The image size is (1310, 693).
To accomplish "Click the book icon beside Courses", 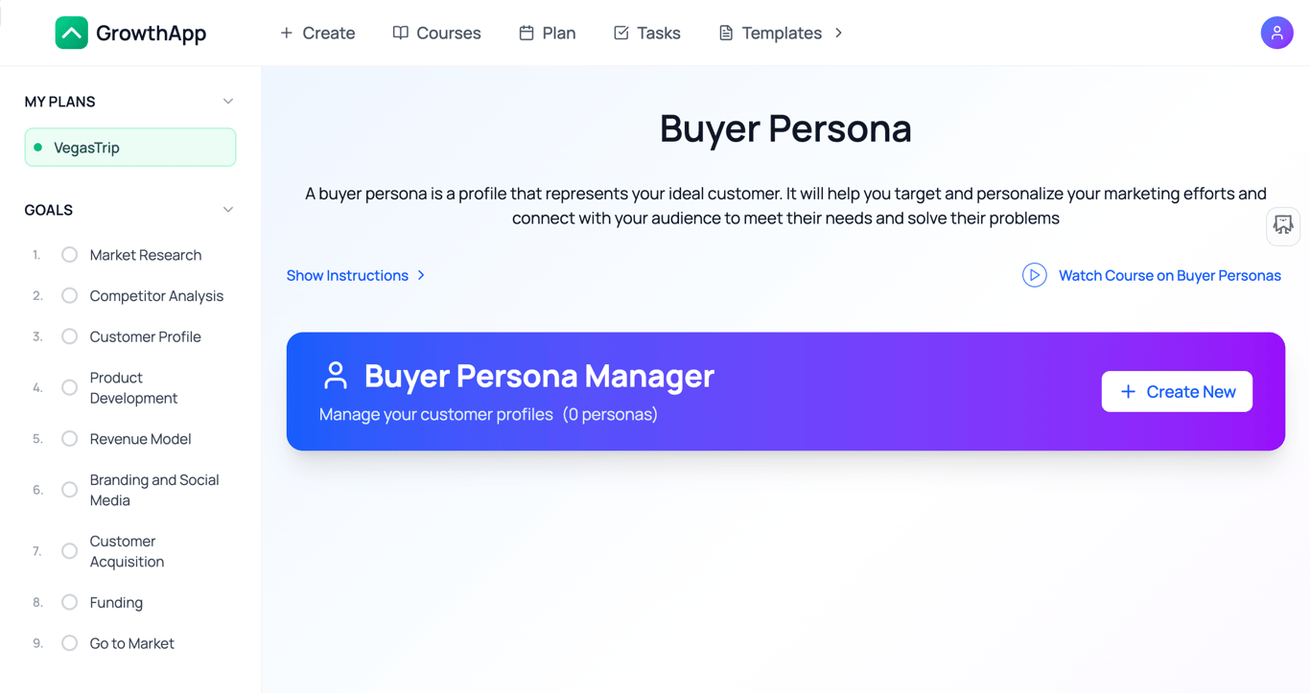I will coord(401,33).
